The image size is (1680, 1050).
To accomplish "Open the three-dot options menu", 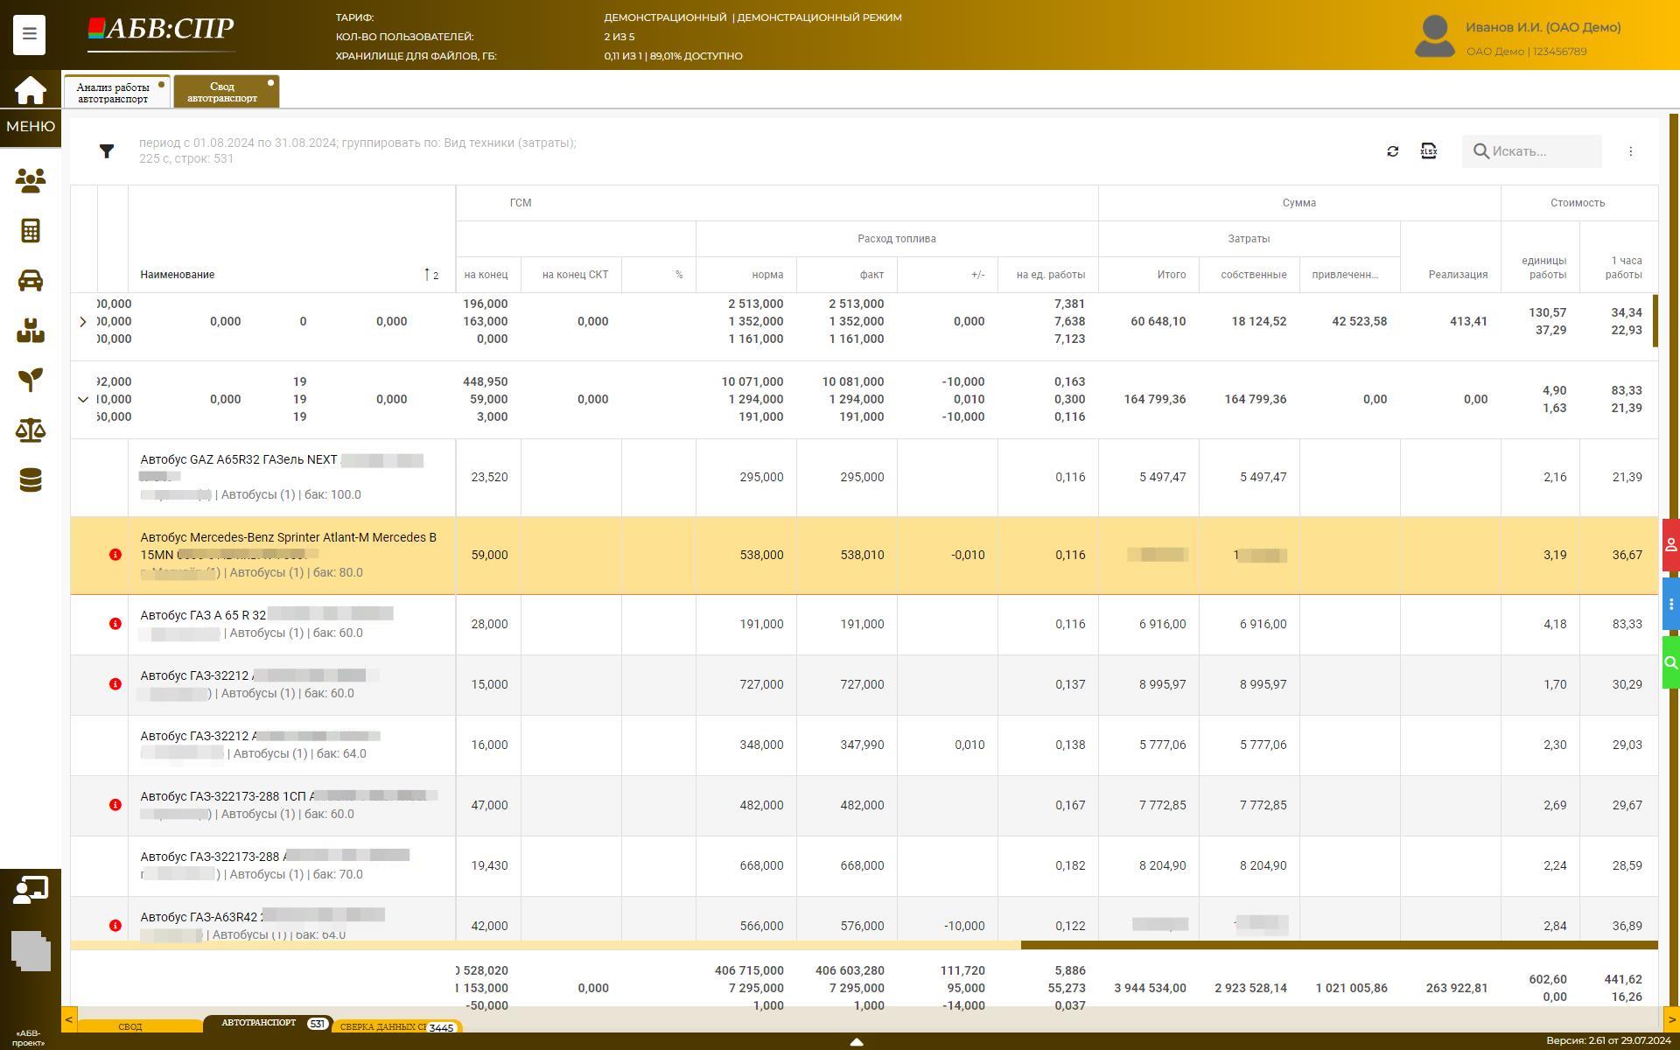I will click(x=1630, y=151).
